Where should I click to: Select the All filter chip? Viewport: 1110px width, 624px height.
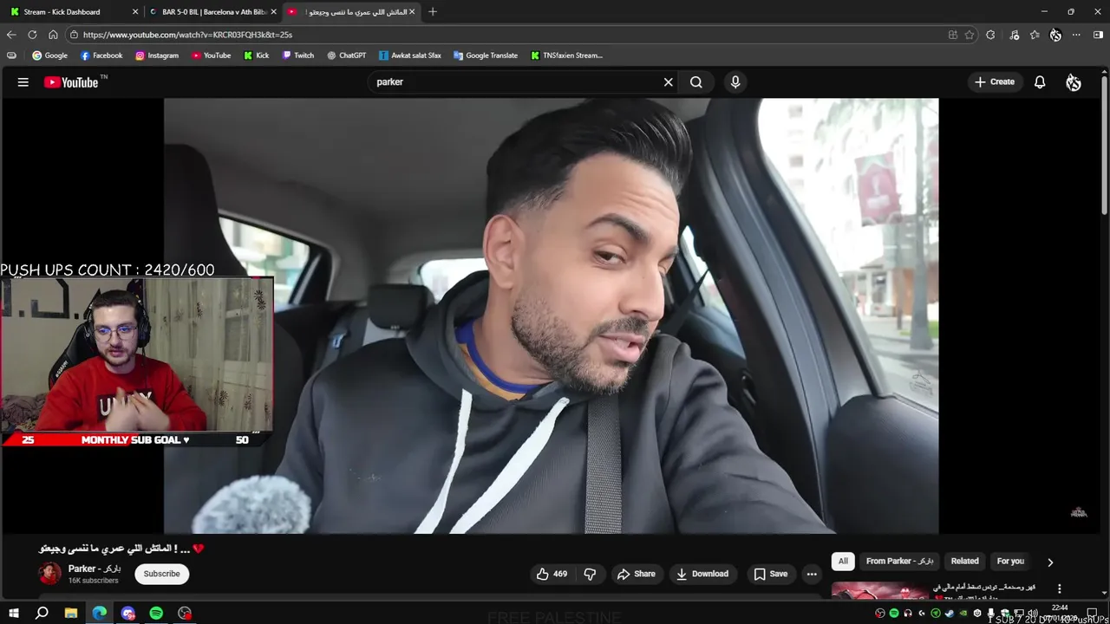pyautogui.click(x=843, y=561)
